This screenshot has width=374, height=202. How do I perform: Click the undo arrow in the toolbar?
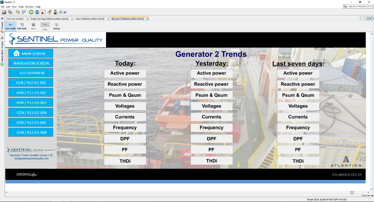pos(18,12)
